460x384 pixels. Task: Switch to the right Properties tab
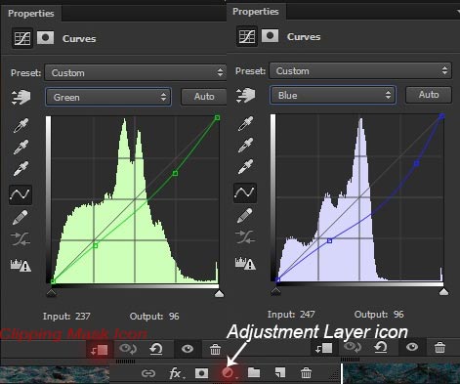point(256,12)
